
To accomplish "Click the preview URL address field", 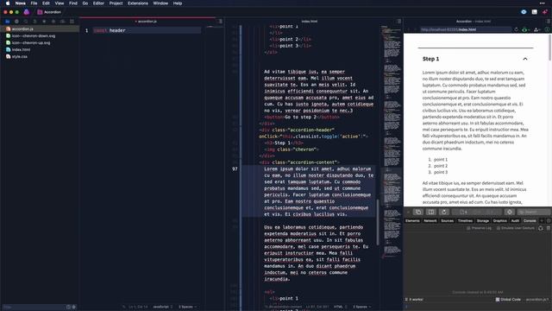I will click(466, 29).
